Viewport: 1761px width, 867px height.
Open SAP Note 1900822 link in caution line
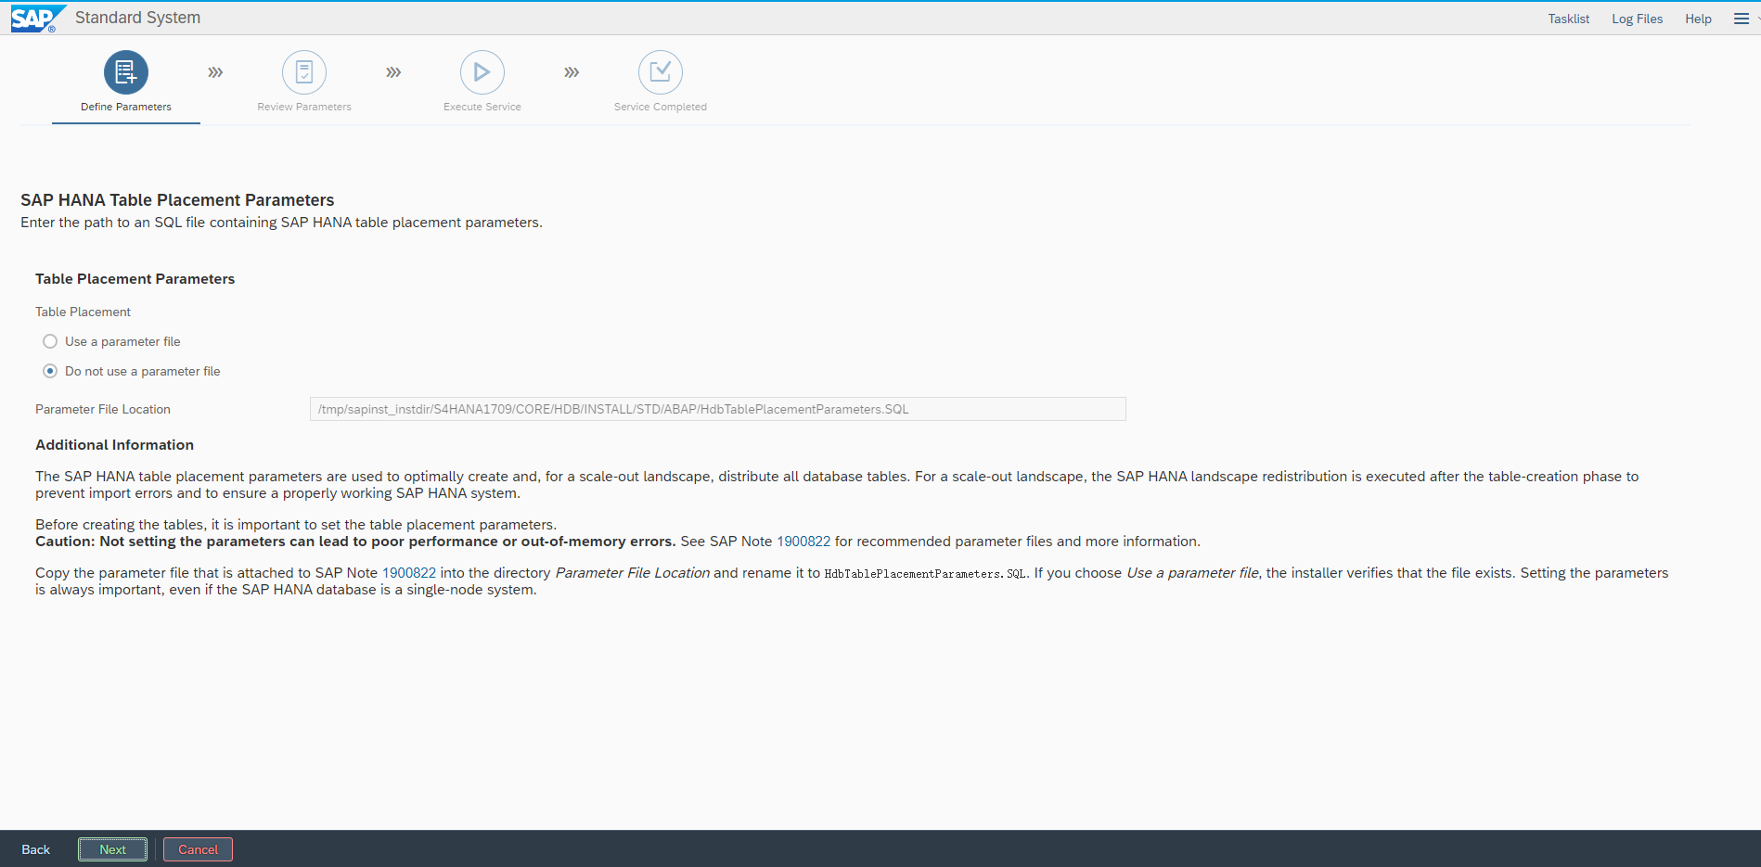(x=803, y=542)
